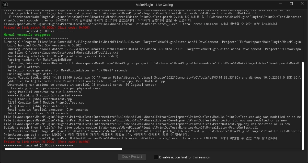Click the first red 'Failed to link patch' line
Image resolution: width=308 pixels, height=163 pixels.
[x=47, y=28]
